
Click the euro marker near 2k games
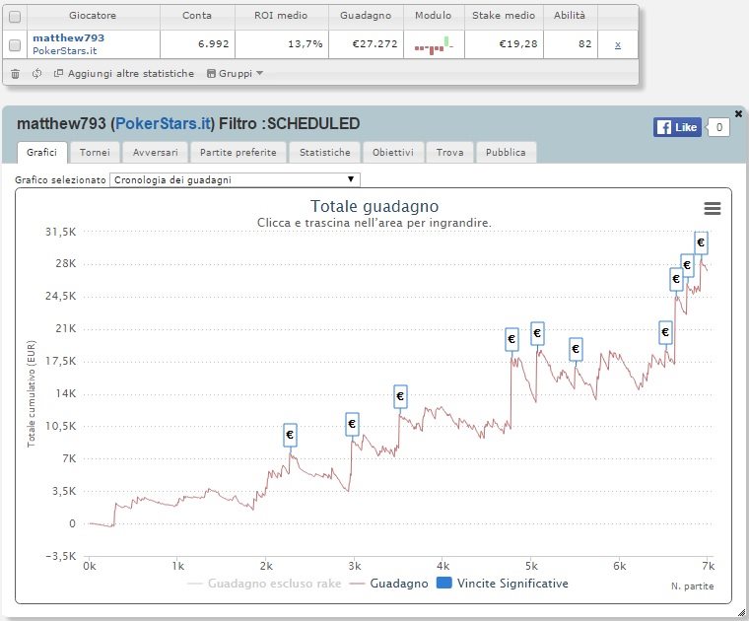tap(290, 435)
